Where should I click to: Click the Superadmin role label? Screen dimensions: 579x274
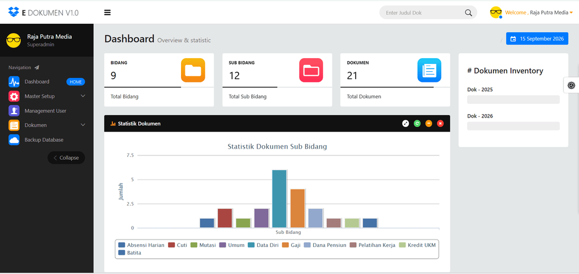(x=41, y=44)
